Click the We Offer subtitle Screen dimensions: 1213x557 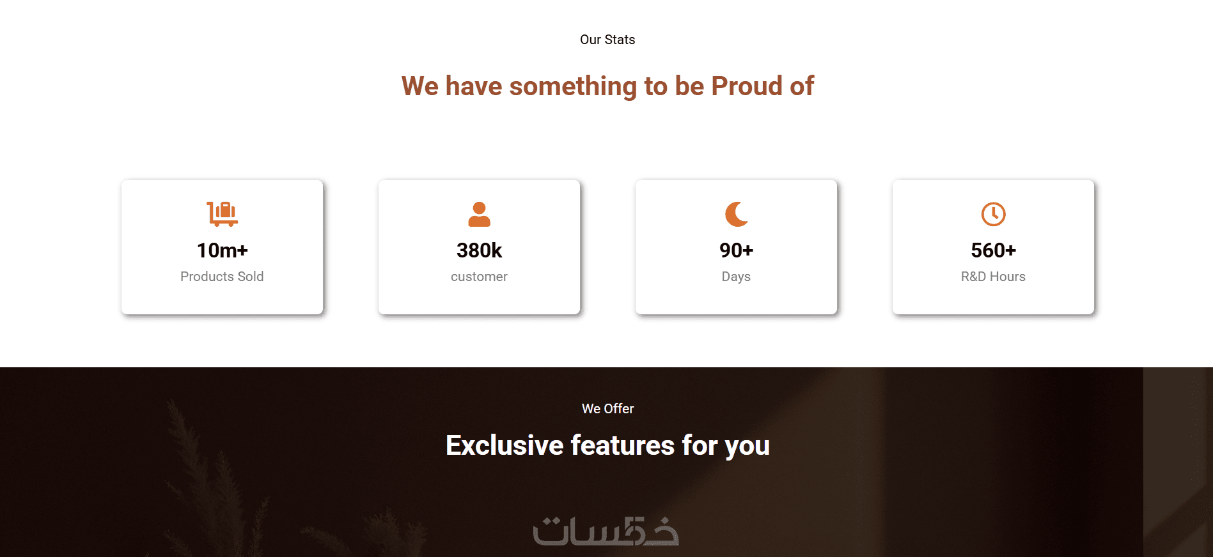(607, 409)
